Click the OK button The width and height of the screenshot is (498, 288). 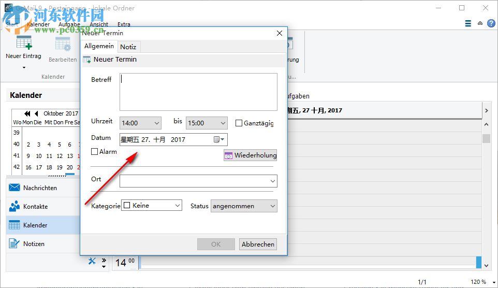coord(216,244)
